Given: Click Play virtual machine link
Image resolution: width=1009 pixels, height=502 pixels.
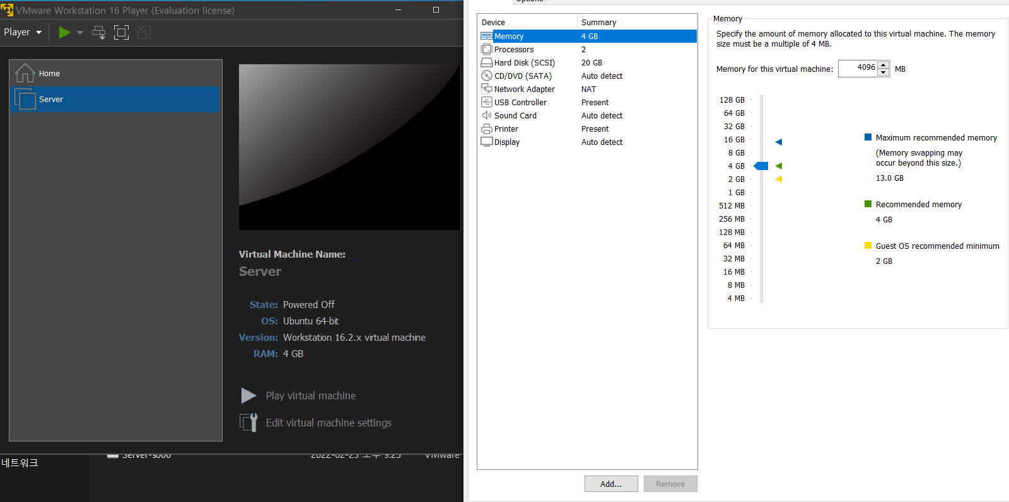Looking at the screenshot, I should [x=310, y=396].
